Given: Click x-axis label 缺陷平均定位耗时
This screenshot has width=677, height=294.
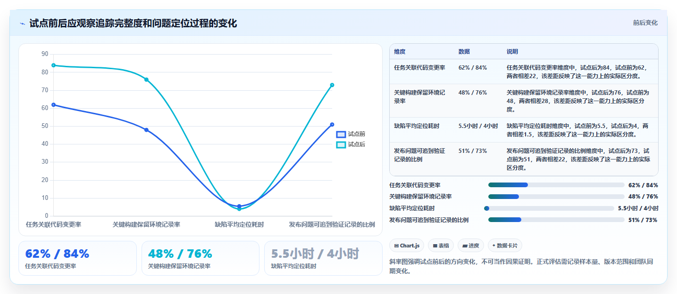Looking at the screenshot, I should pyautogui.click(x=239, y=225).
